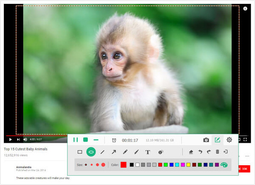255x185 pixels.
Task: Choose the second smallest brush size
Action: [x=92, y=165]
